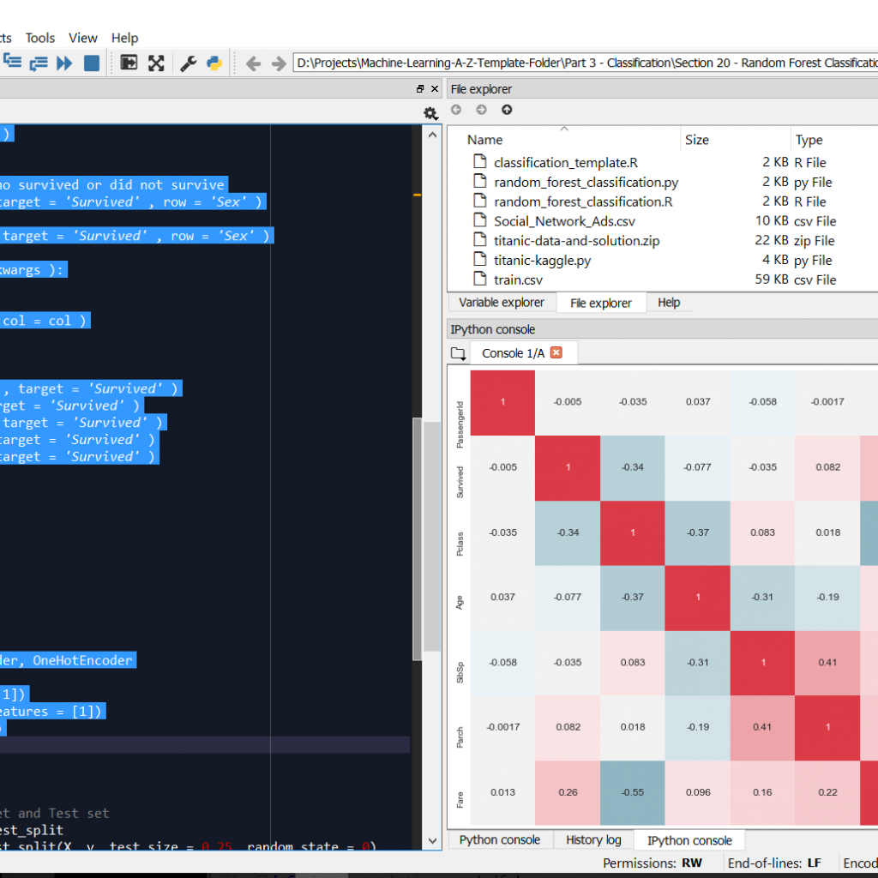Screen dimensions: 878x878
Task: Go forward with the main toolbar's right arrow
Action: tap(279, 63)
